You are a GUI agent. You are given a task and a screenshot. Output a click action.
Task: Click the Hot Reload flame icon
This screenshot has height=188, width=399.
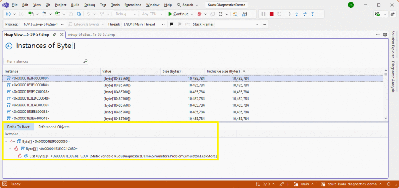click(x=200, y=14)
